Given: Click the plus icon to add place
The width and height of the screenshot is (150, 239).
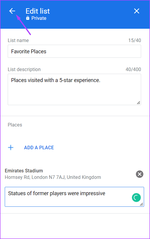Looking at the screenshot, I should [11, 147].
